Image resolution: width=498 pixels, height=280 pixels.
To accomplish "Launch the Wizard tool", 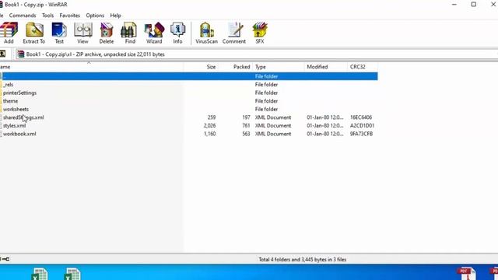I will coord(154,33).
